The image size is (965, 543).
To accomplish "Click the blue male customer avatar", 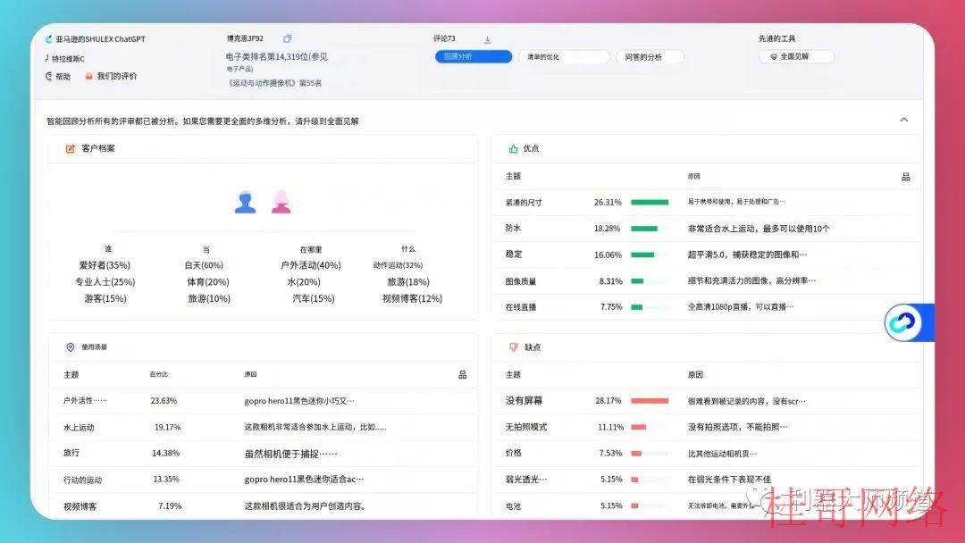I will click(245, 202).
